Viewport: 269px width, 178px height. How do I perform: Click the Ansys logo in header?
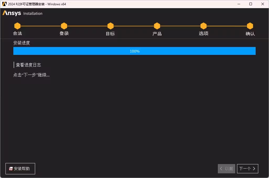click(12, 13)
